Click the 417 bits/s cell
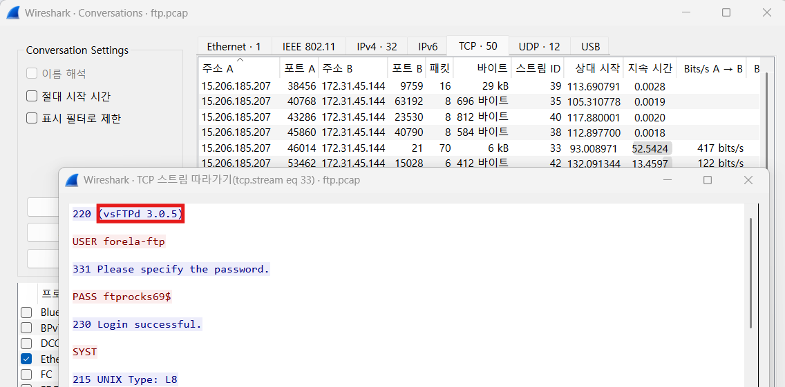The height and width of the screenshot is (387, 785). coord(720,148)
